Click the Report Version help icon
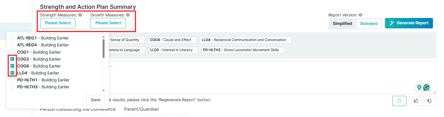 [360, 15]
